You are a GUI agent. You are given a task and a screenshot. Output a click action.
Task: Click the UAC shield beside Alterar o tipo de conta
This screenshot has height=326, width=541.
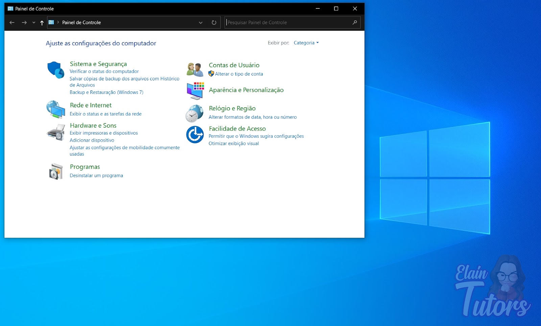211,74
